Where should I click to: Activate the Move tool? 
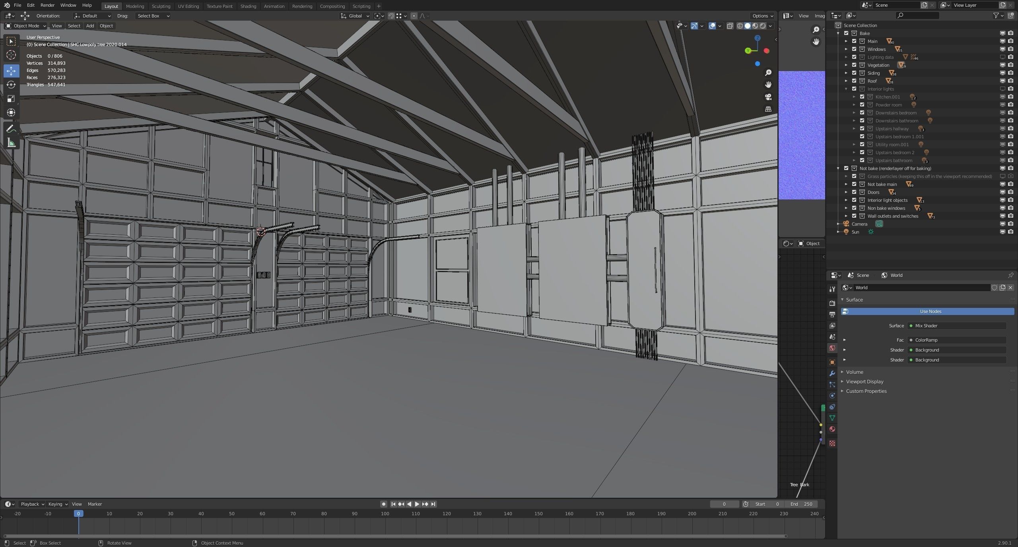(x=11, y=71)
